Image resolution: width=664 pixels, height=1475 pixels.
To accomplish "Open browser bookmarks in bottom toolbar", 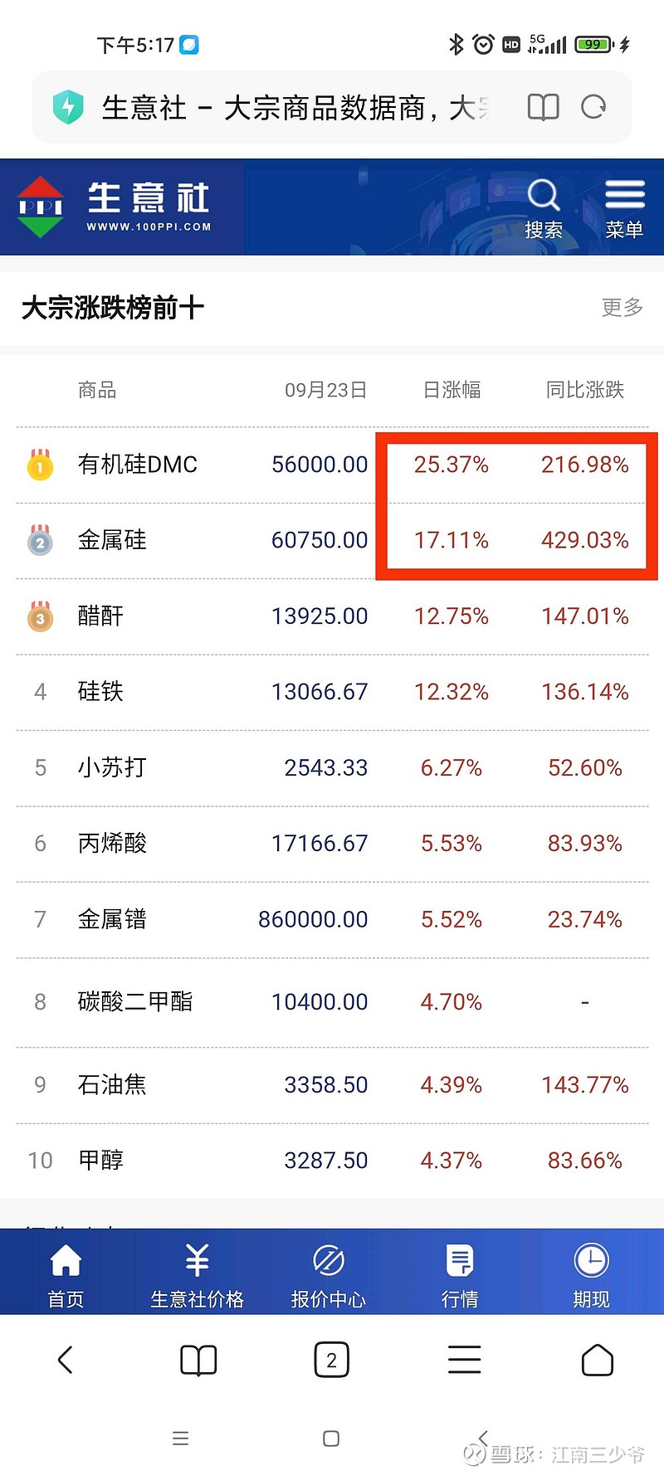I will 198,1360.
